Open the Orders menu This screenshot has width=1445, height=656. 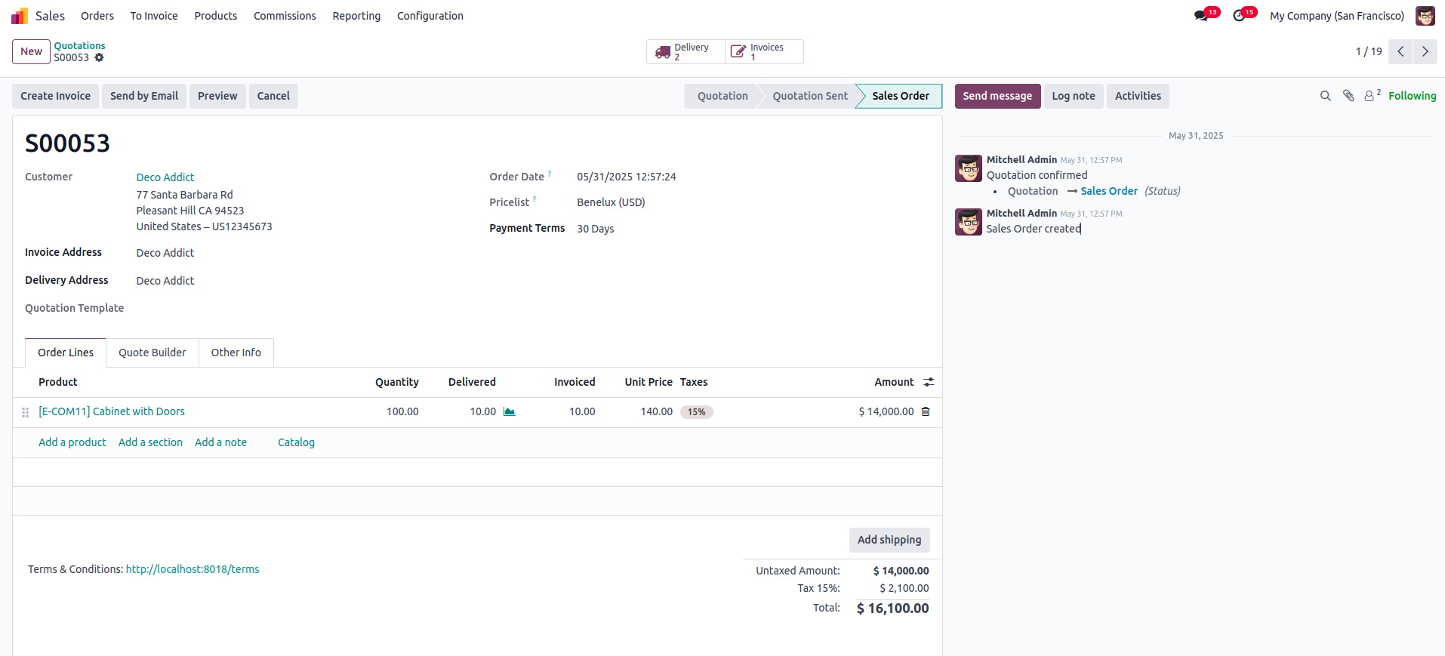[x=97, y=16]
